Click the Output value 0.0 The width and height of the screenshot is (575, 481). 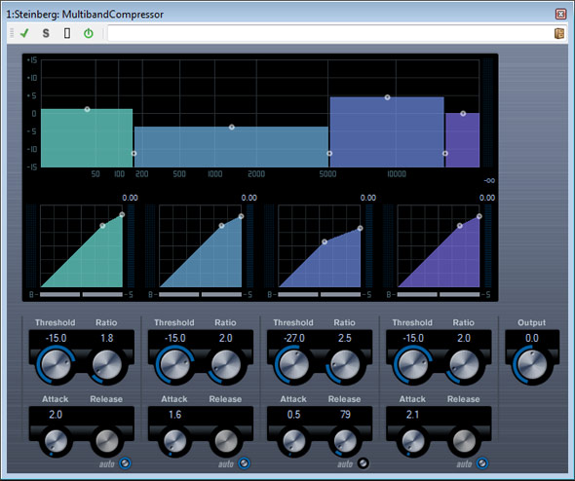(x=532, y=338)
